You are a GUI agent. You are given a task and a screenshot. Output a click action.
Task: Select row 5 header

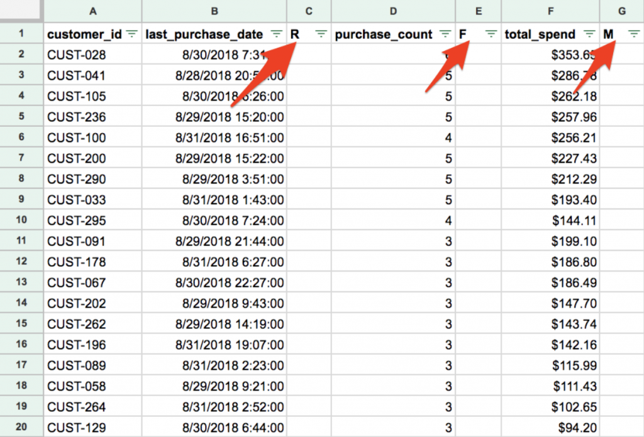click(21, 116)
